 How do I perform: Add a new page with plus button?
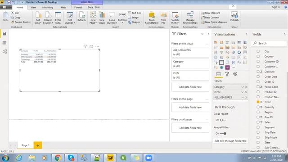coord(38,145)
